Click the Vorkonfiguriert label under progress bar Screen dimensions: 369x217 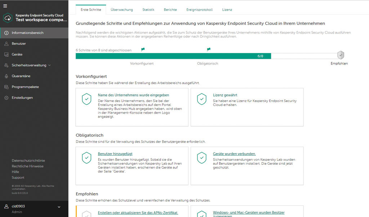(142, 63)
